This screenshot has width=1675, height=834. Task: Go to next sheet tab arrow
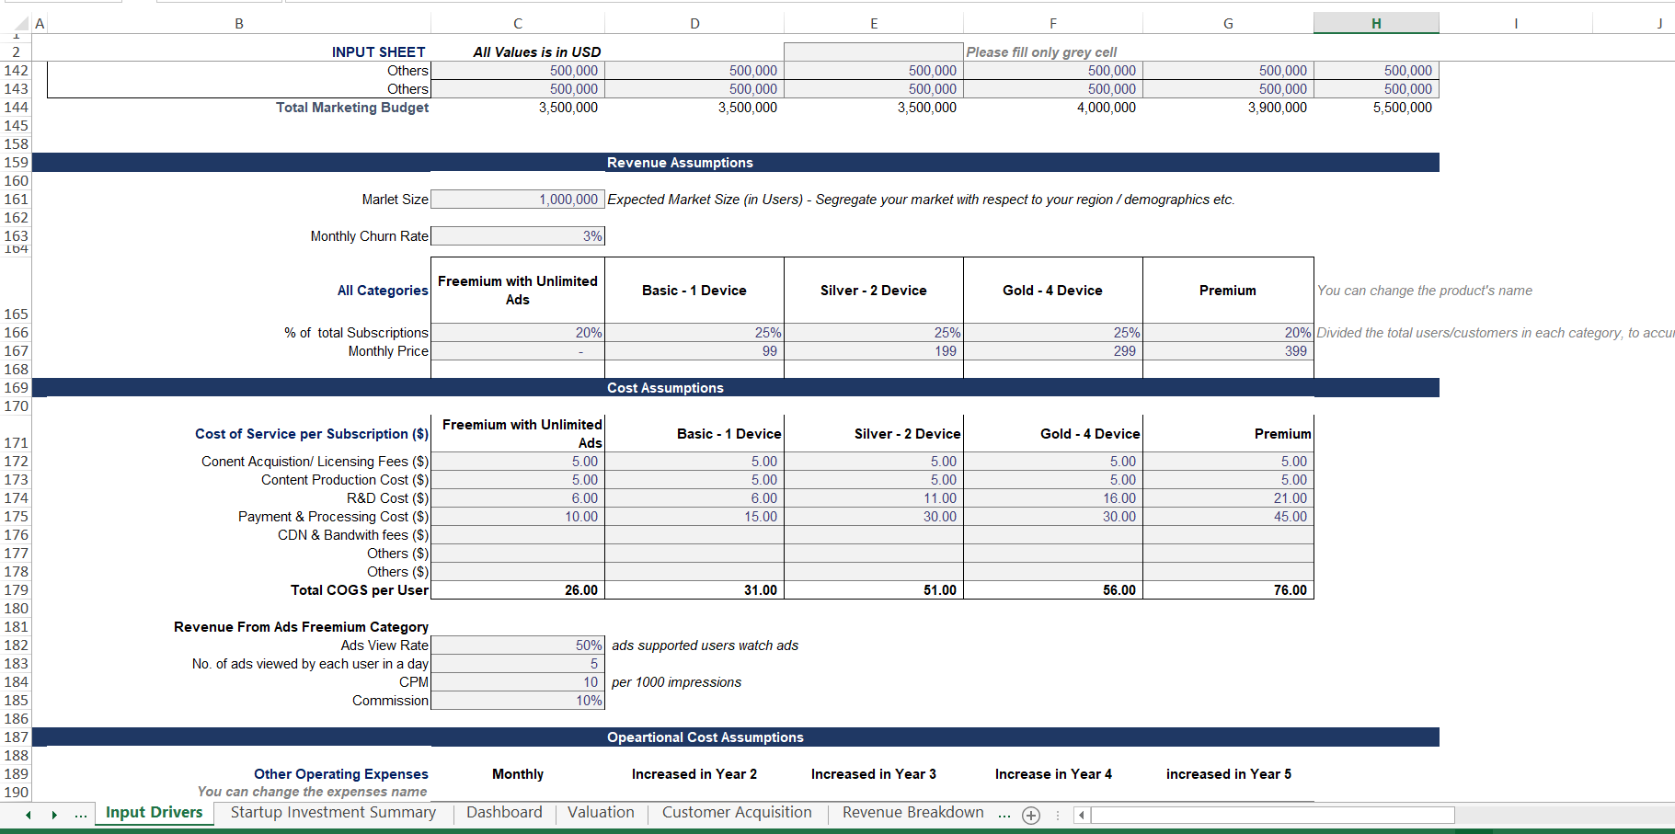[54, 815]
